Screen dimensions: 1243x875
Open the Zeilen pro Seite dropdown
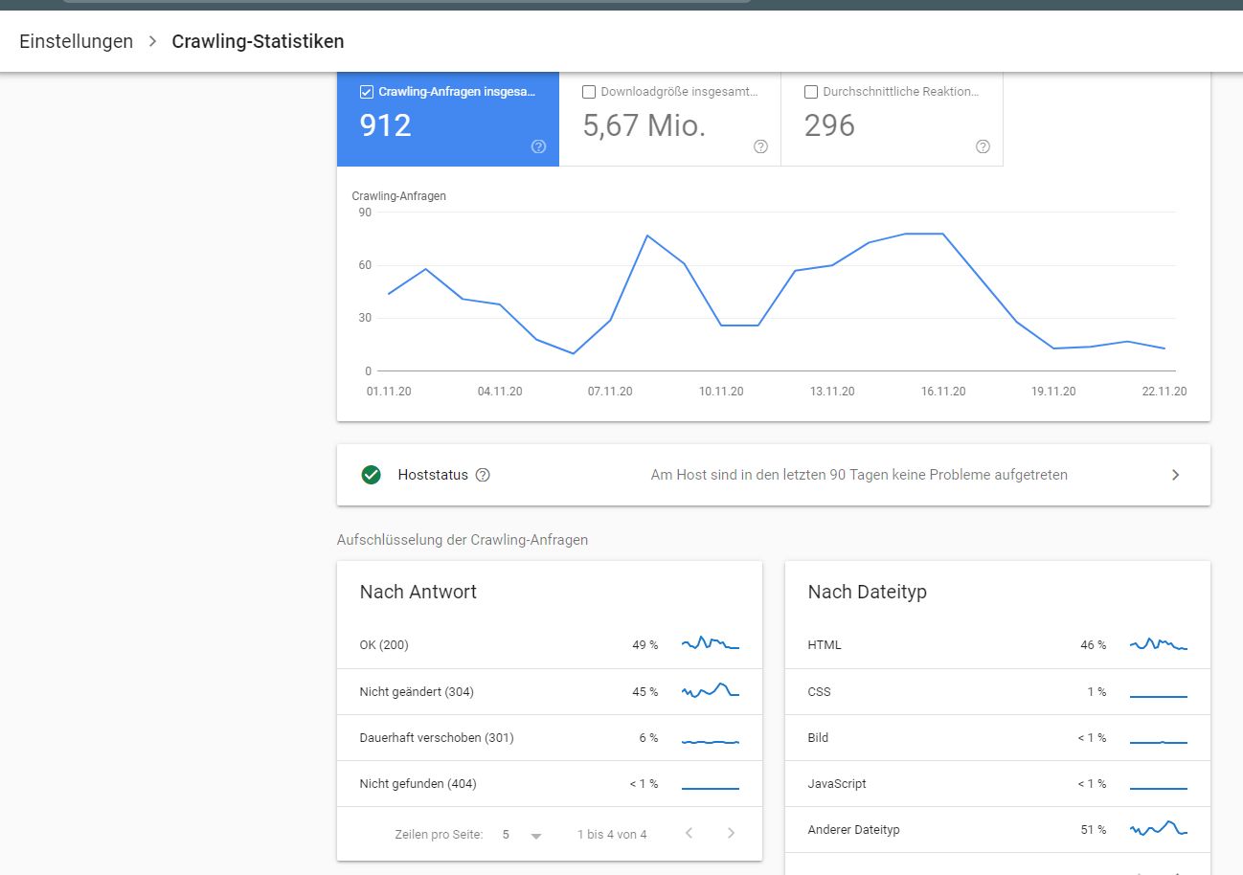522,835
